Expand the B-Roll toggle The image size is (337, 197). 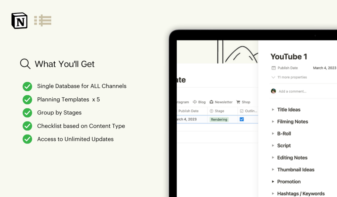point(273,133)
